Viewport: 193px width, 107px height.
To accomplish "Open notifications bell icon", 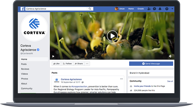I will (x=160, y=9).
